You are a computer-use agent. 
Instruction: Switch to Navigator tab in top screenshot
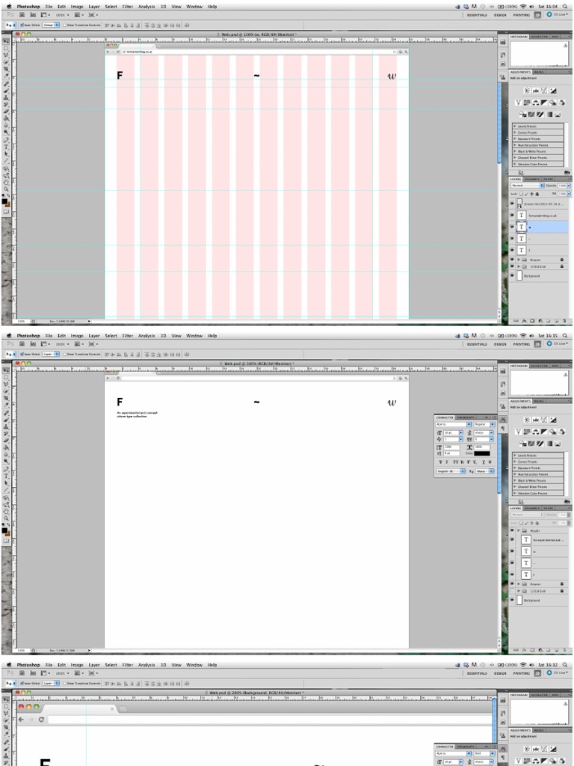pos(540,37)
